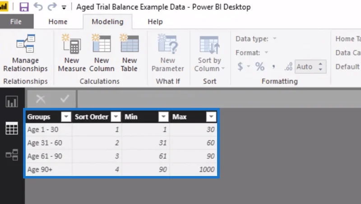Click Sort Order value 3 cell
This screenshot has width=361, height=204.
pos(97,156)
